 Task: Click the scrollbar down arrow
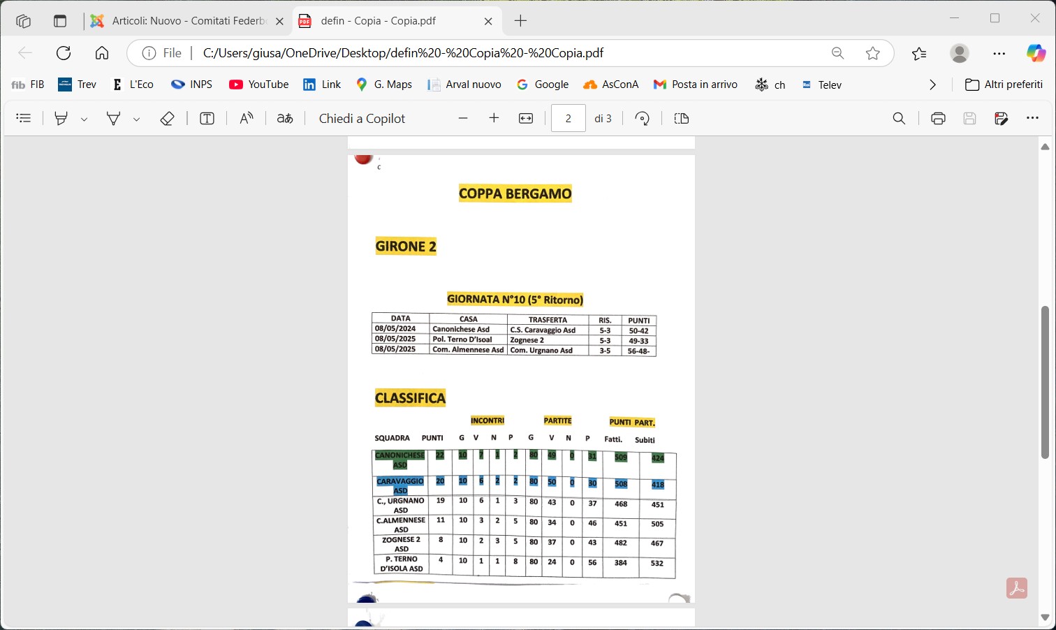click(1045, 617)
